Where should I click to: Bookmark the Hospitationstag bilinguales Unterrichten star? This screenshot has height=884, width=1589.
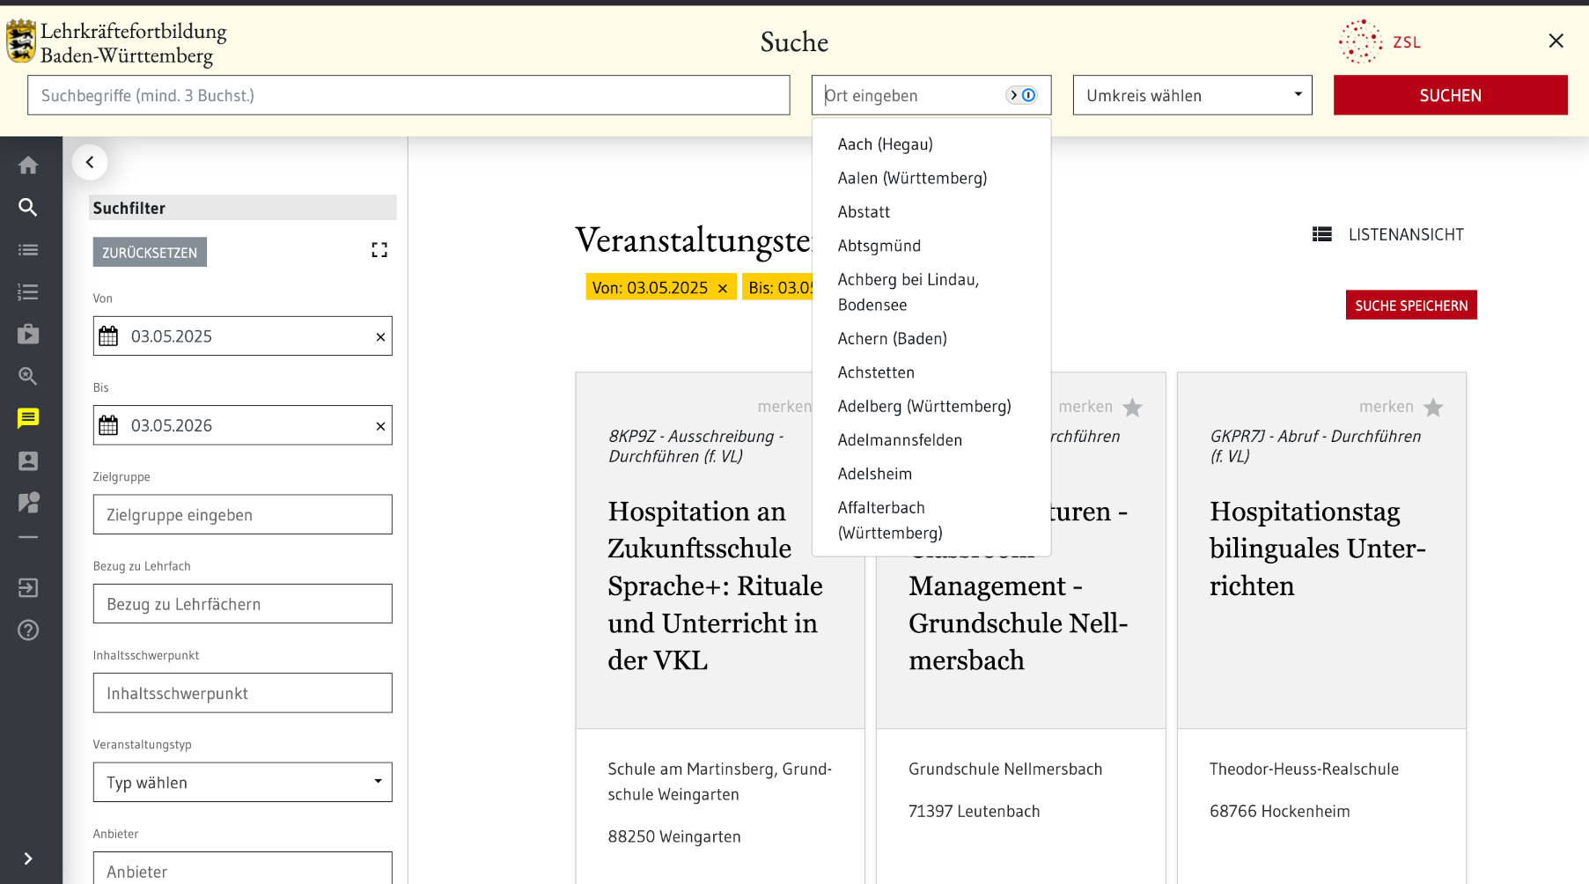(1433, 408)
